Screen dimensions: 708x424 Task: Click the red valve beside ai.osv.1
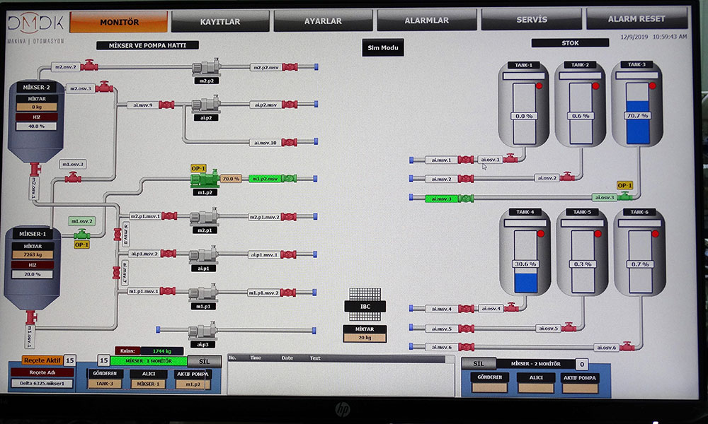click(510, 158)
